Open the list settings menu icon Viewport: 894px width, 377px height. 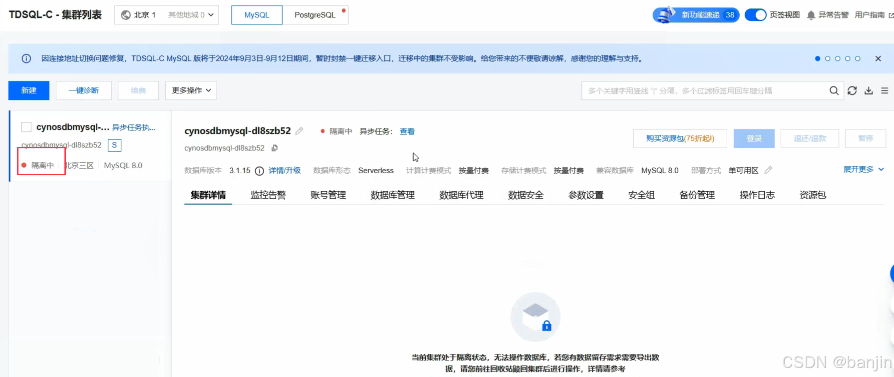(x=885, y=91)
